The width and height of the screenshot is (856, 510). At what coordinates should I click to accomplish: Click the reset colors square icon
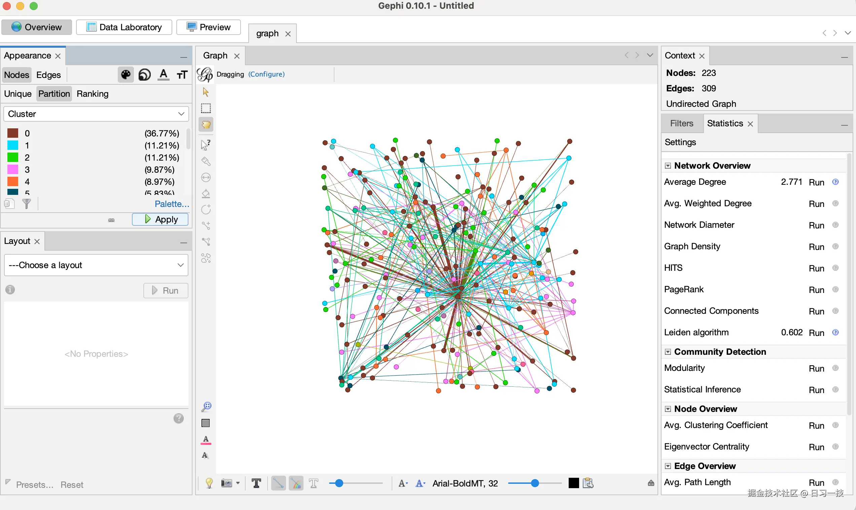[206, 423]
